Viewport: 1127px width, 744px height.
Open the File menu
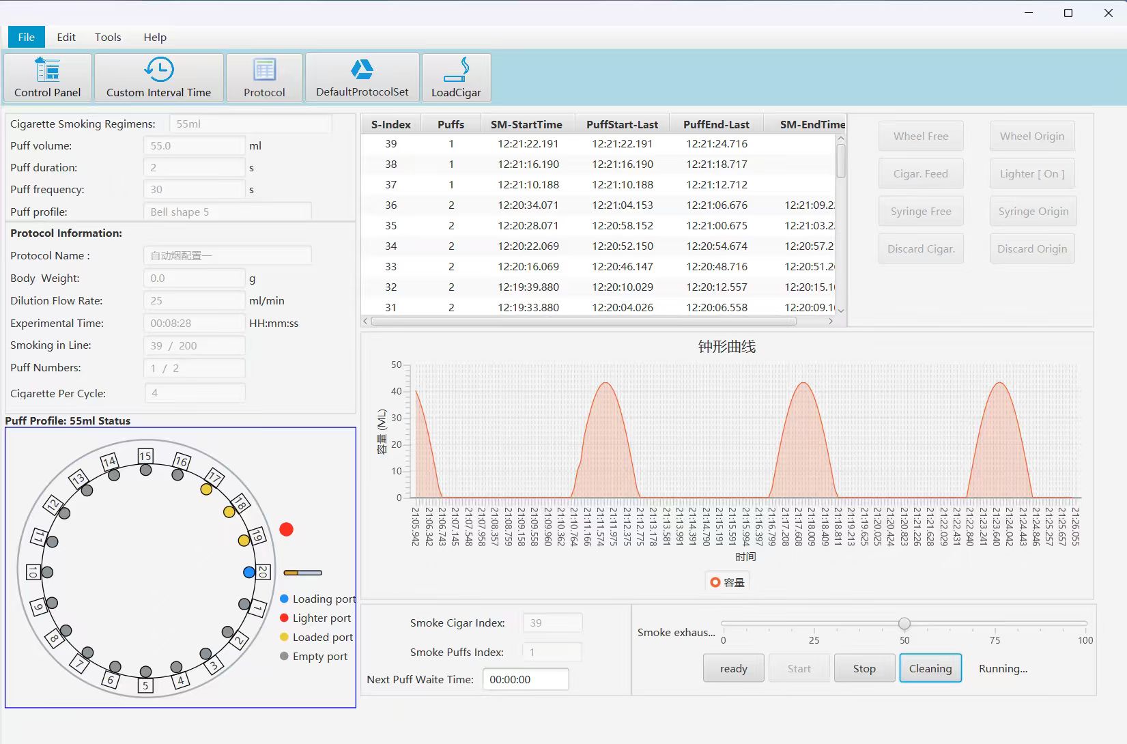(27, 37)
